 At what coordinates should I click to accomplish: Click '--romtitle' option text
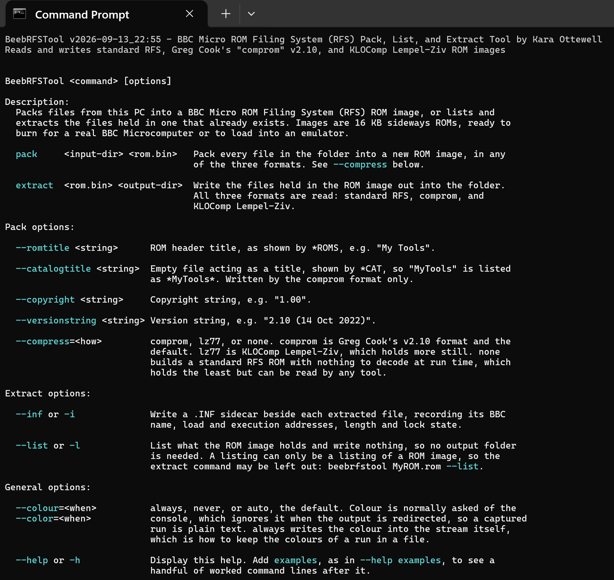43,248
